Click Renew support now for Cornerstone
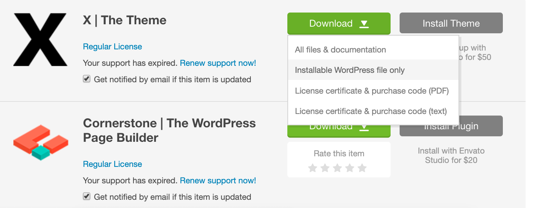 (218, 181)
